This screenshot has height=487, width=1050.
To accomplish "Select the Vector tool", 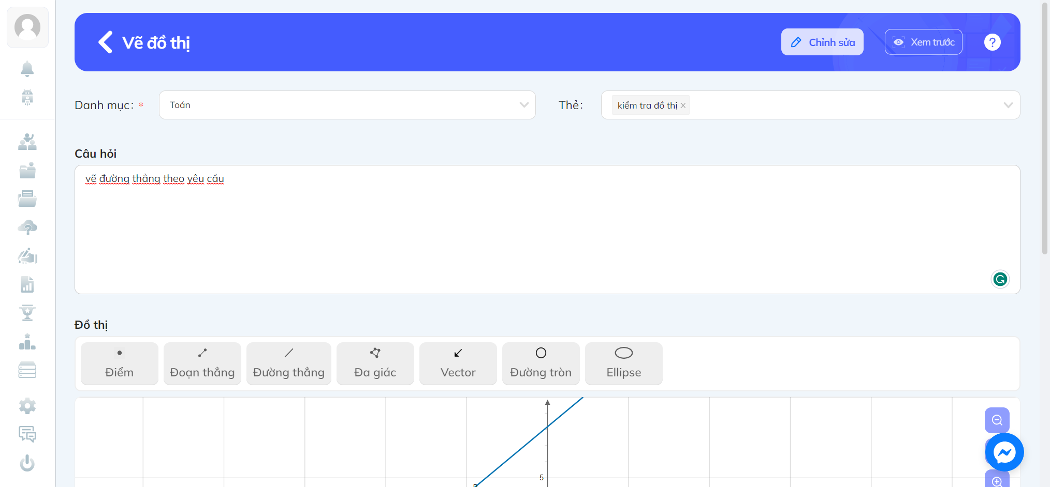I will pyautogui.click(x=458, y=363).
